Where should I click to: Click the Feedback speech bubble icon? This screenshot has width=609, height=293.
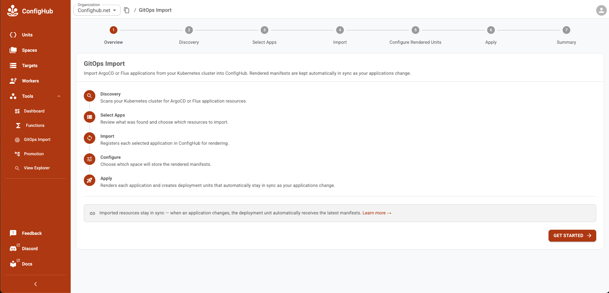point(13,233)
